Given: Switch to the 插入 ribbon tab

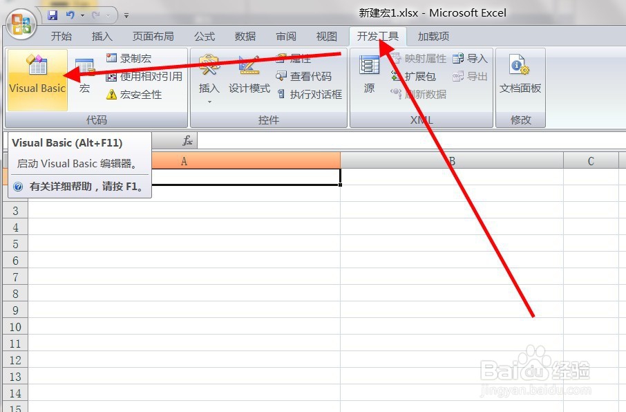Looking at the screenshot, I should pos(102,37).
